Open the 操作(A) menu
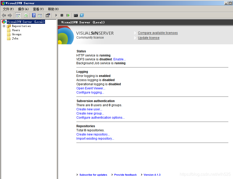This screenshot has width=233, height=179. [x=23, y=9]
